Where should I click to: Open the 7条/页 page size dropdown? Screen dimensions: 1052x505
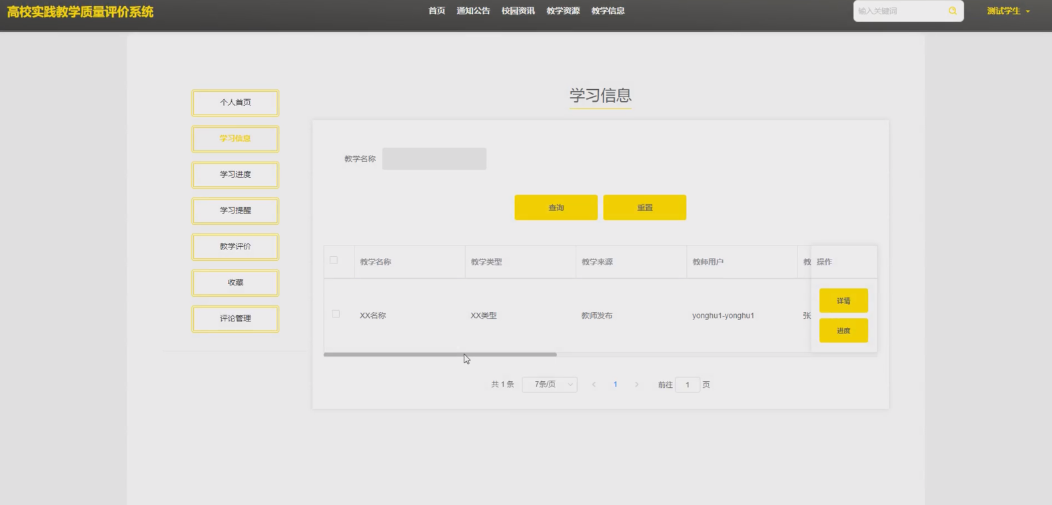coord(550,385)
